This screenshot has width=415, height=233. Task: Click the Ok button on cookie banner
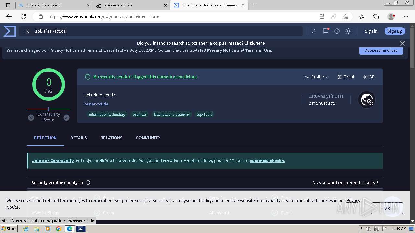387,208
